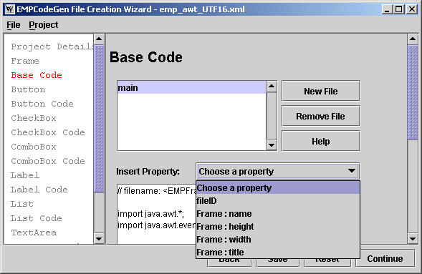Image resolution: width=422 pixels, height=274 pixels.
Task: Choose 'Frame : name' from the property list
Action: pos(278,214)
